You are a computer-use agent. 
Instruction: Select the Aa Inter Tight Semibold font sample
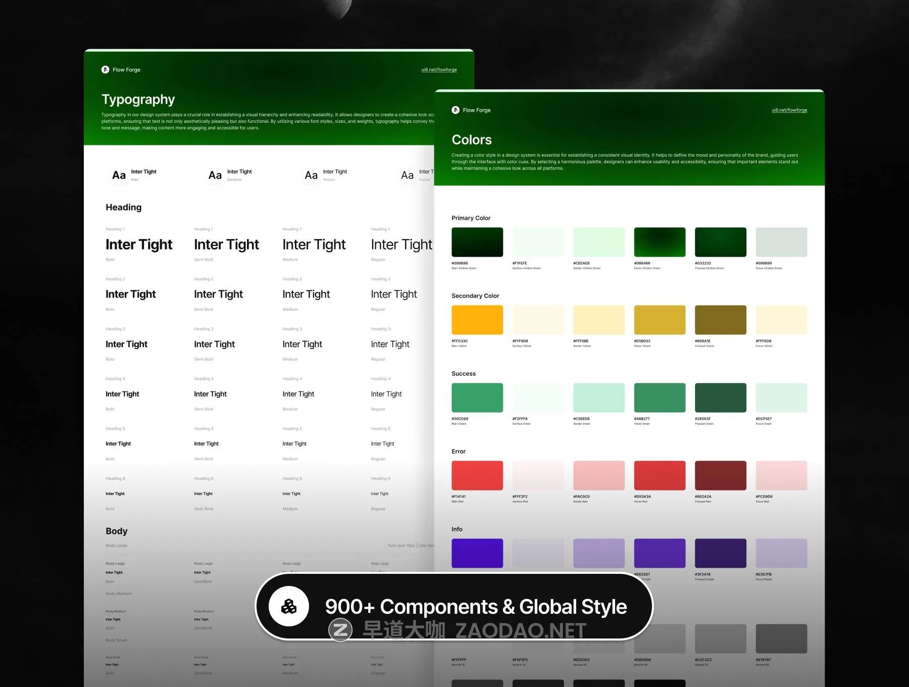(x=230, y=175)
